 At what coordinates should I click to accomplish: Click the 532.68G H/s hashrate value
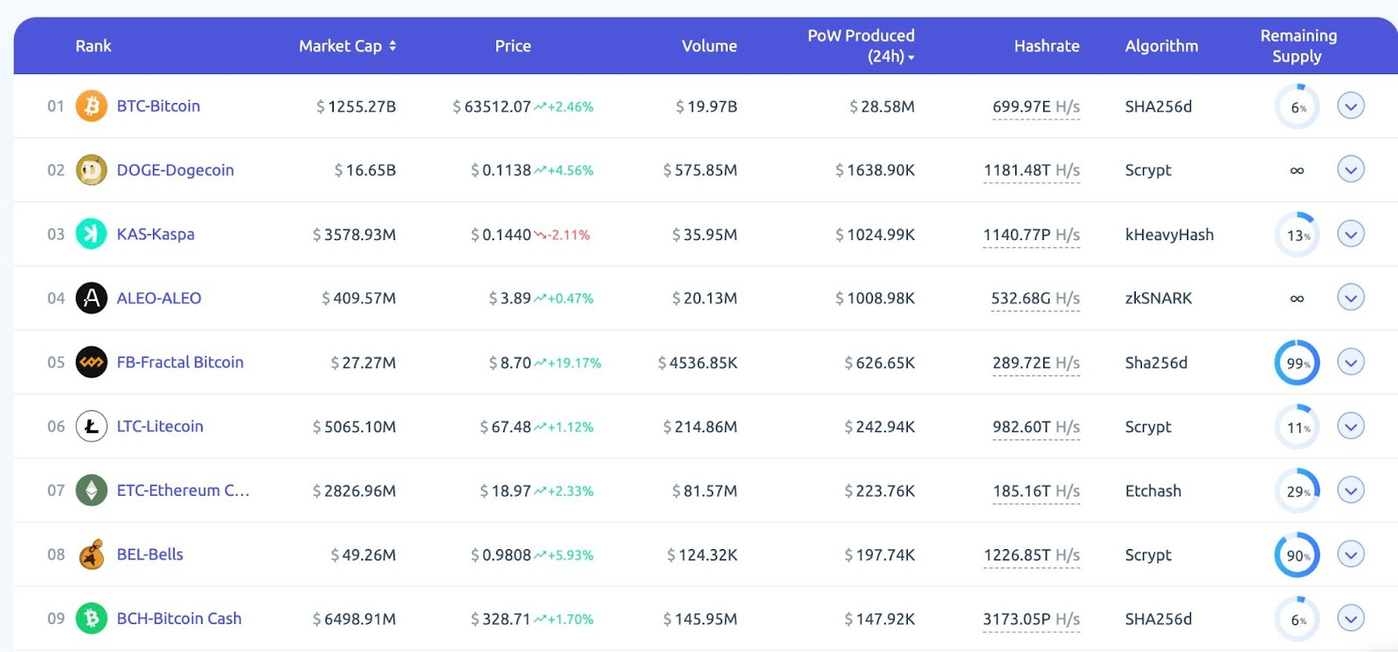pos(1035,299)
